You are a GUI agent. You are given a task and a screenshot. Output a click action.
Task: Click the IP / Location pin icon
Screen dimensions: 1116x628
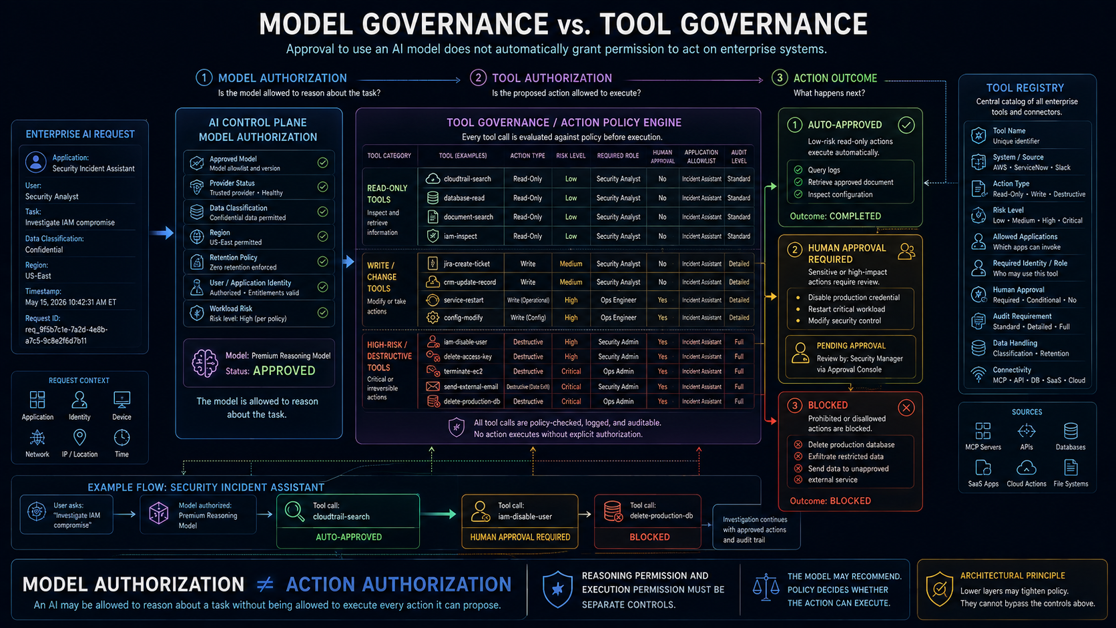[x=79, y=438]
